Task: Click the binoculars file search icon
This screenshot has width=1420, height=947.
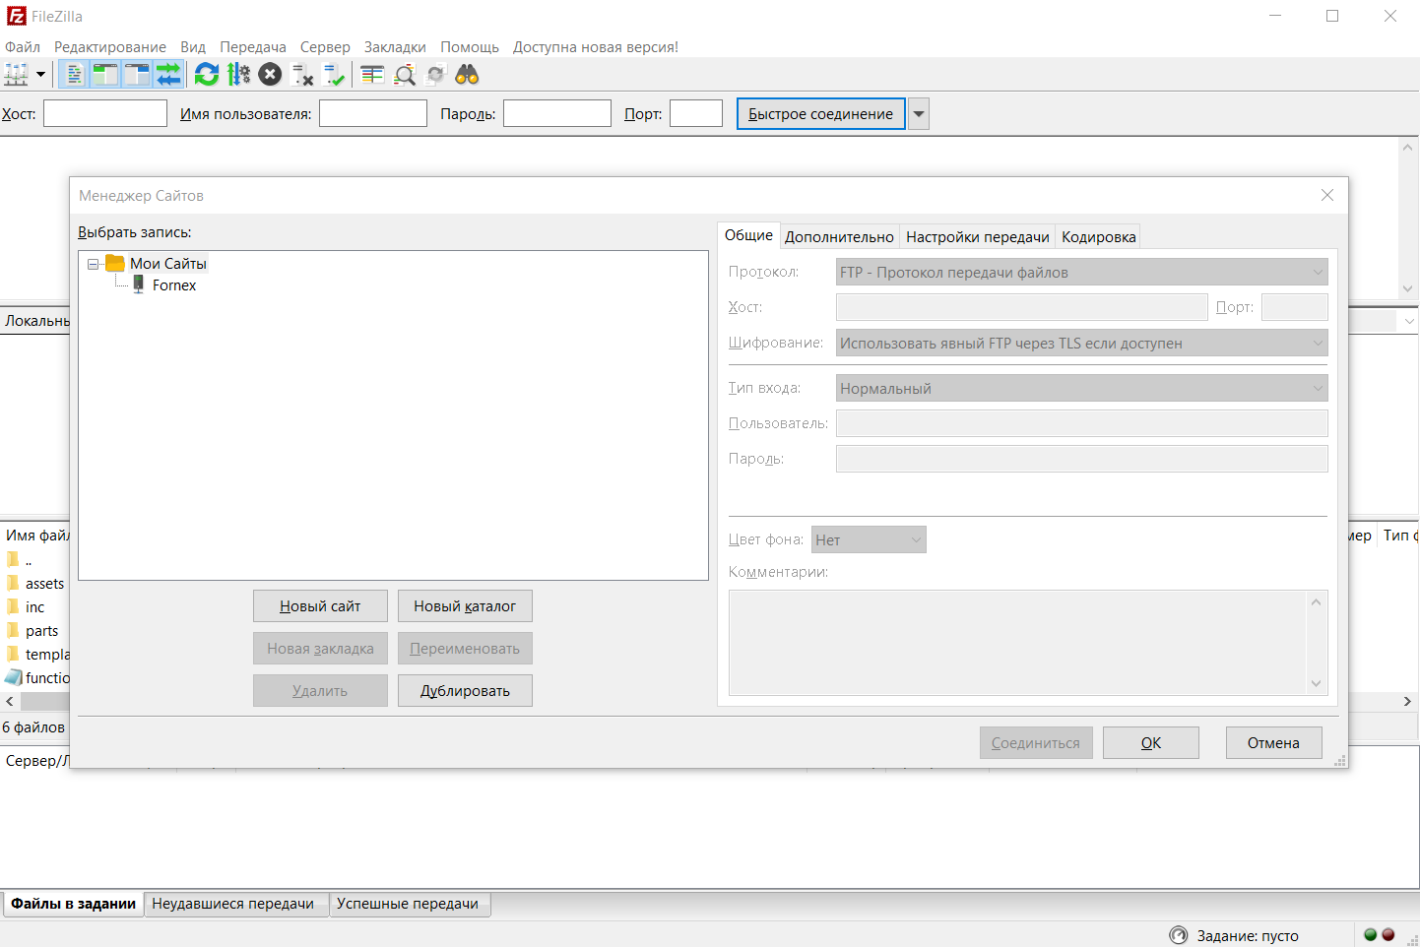Action: coord(467,75)
